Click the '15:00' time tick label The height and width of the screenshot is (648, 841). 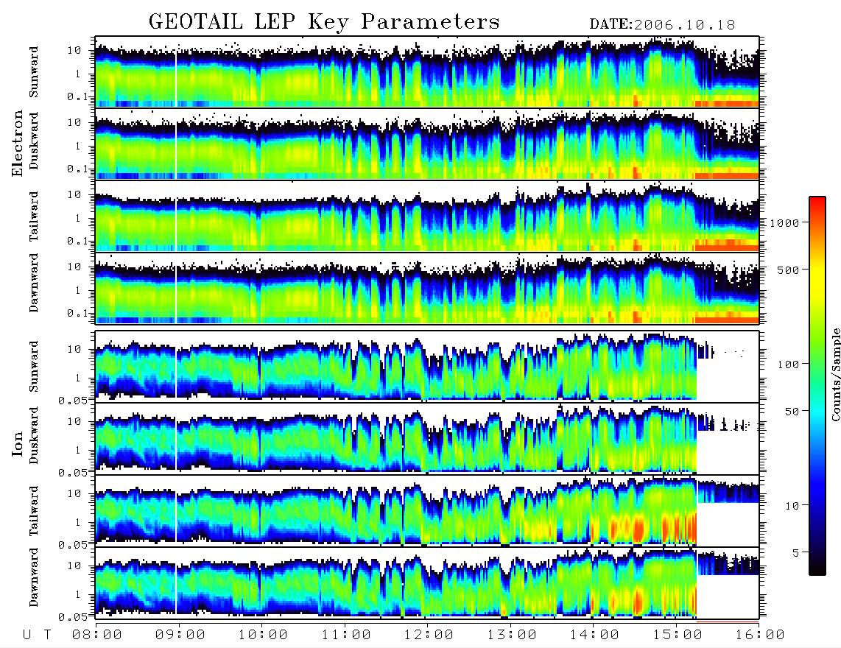click(678, 635)
